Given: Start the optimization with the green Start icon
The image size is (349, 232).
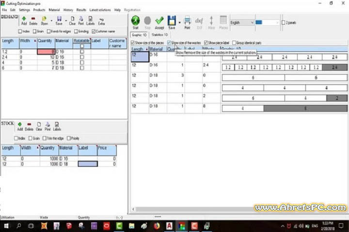Looking at the screenshot, I should 135,20.
